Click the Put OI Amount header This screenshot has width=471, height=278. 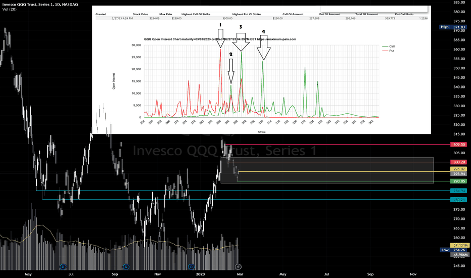point(329,14)
